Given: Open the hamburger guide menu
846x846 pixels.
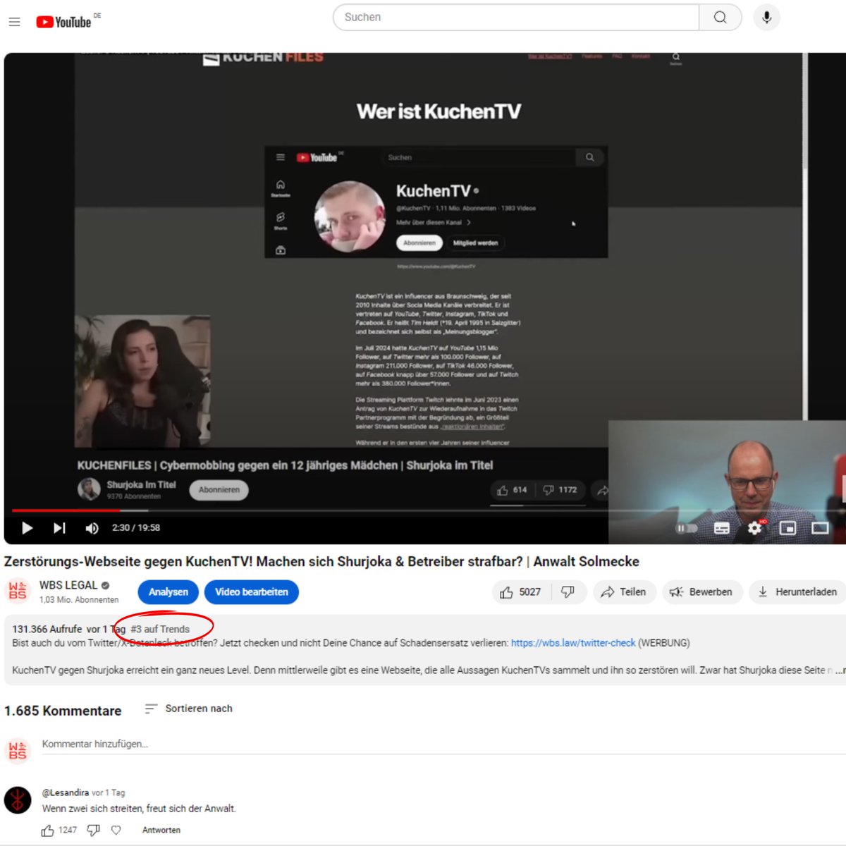Looking at the screenshot, I should (x=14, y=22).
